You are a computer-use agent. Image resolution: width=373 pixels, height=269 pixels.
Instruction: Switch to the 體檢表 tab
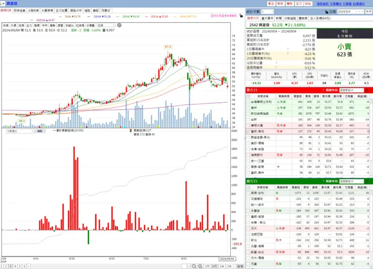303,18
